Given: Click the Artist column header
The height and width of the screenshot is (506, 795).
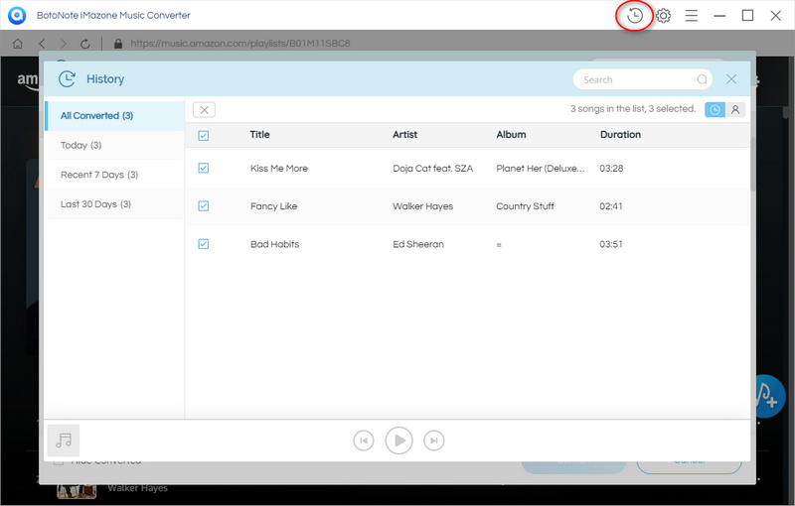Looking at the screenshot, I should tap(404, 135).
